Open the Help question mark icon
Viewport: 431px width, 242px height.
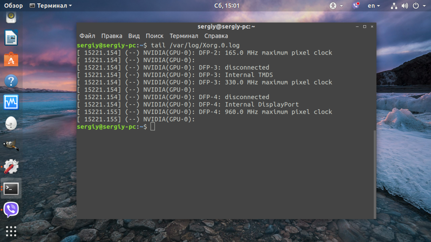point(11,81)
